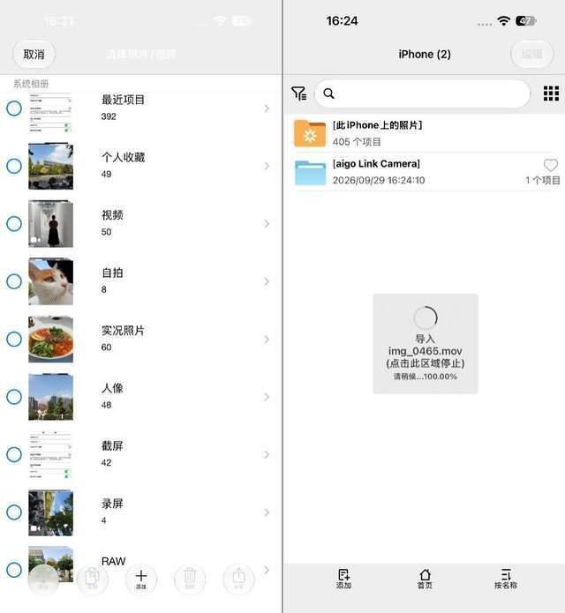Expand 实况照片 with its chevron
The image size is (565, 613).
pyautogui.click(x=267, y=339)
